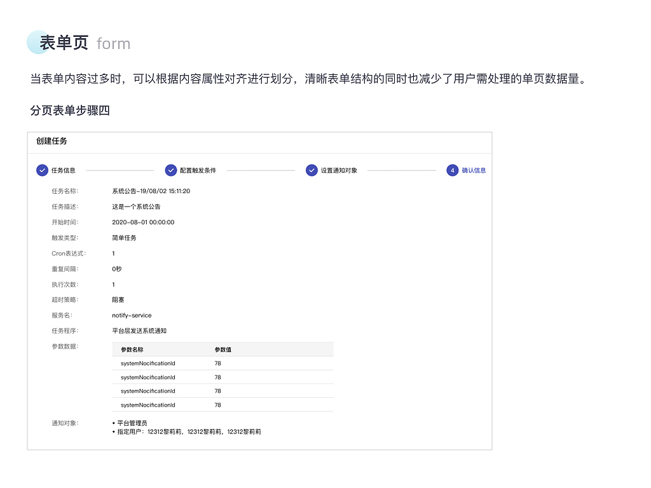651x488 pixels.
Task: Click the number 4 badge for 确认信息
Action: (x=452, y=170)
